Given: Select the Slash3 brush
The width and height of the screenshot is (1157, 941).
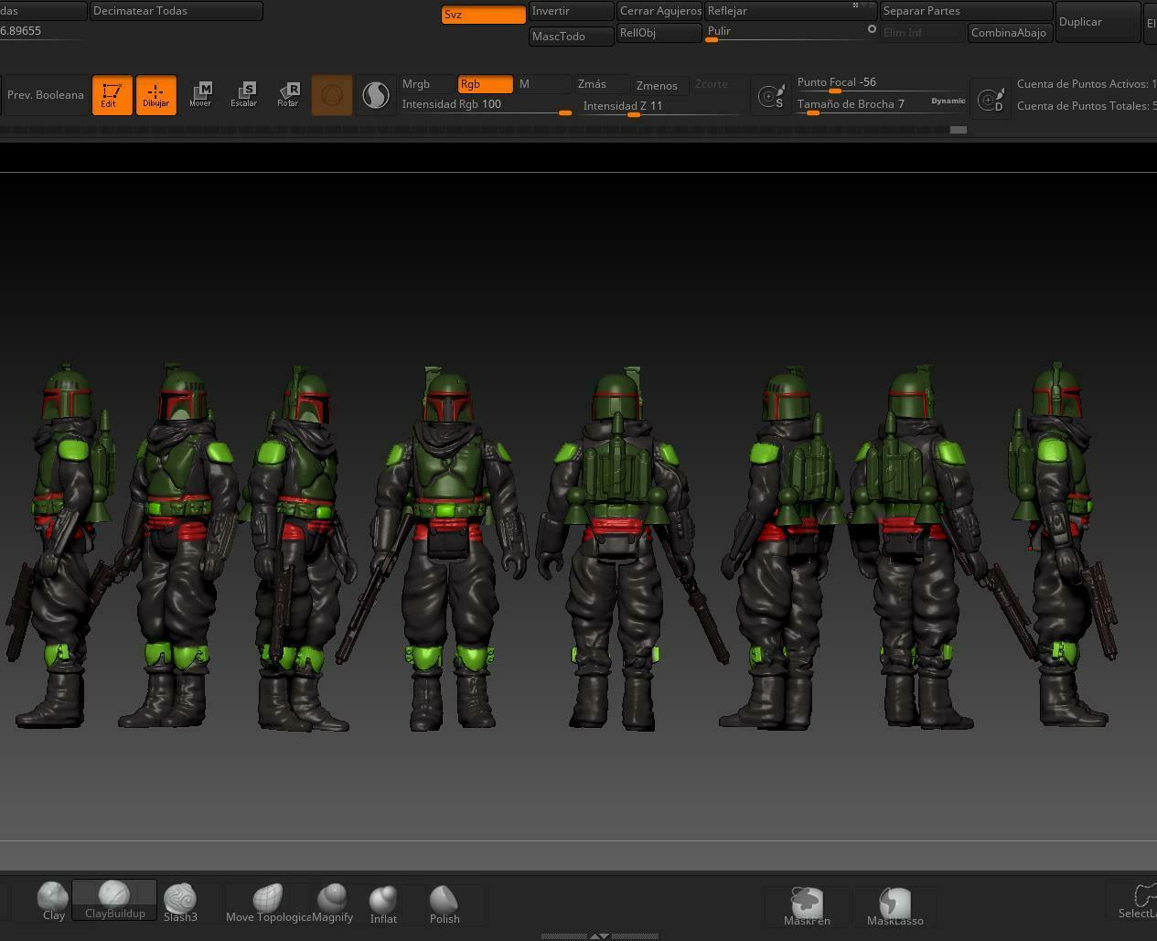Looking at the screenshot, I should [x=180, y=903].
